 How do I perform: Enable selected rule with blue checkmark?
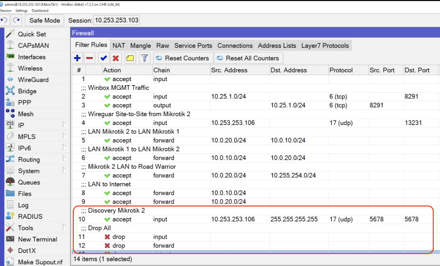pyautogui.click(x=104, y=58)
